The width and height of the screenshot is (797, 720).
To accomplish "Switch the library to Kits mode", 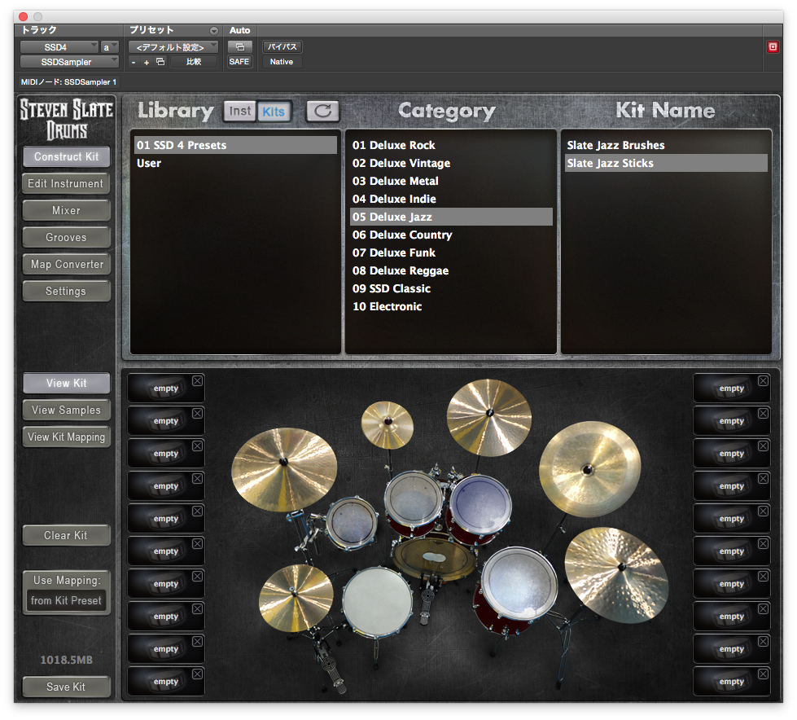I will coord(274,112).
